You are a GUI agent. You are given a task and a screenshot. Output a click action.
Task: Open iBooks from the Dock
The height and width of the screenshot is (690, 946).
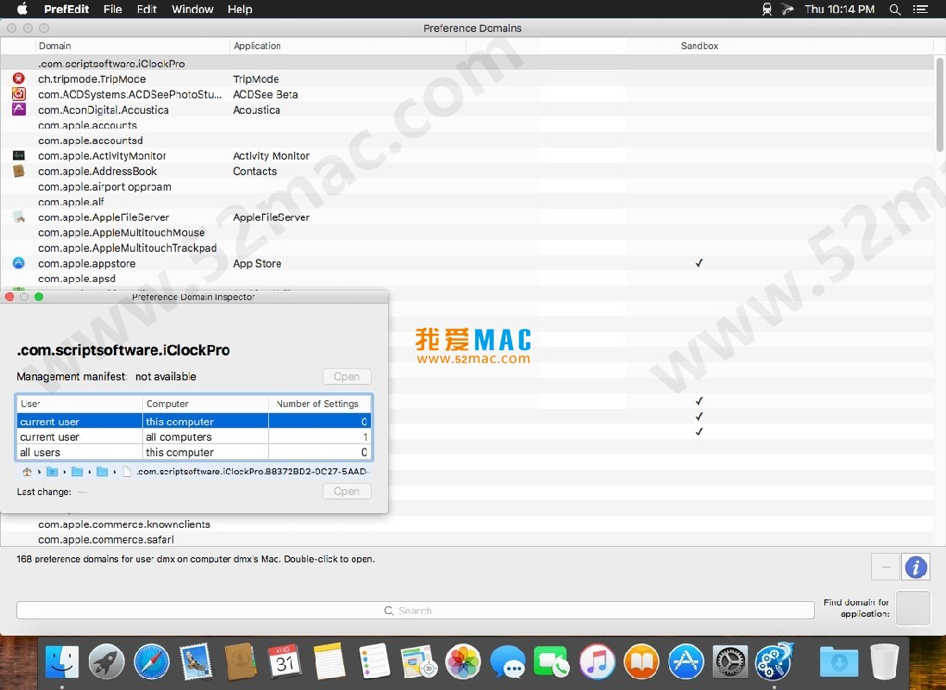click(x=642, y=662)
